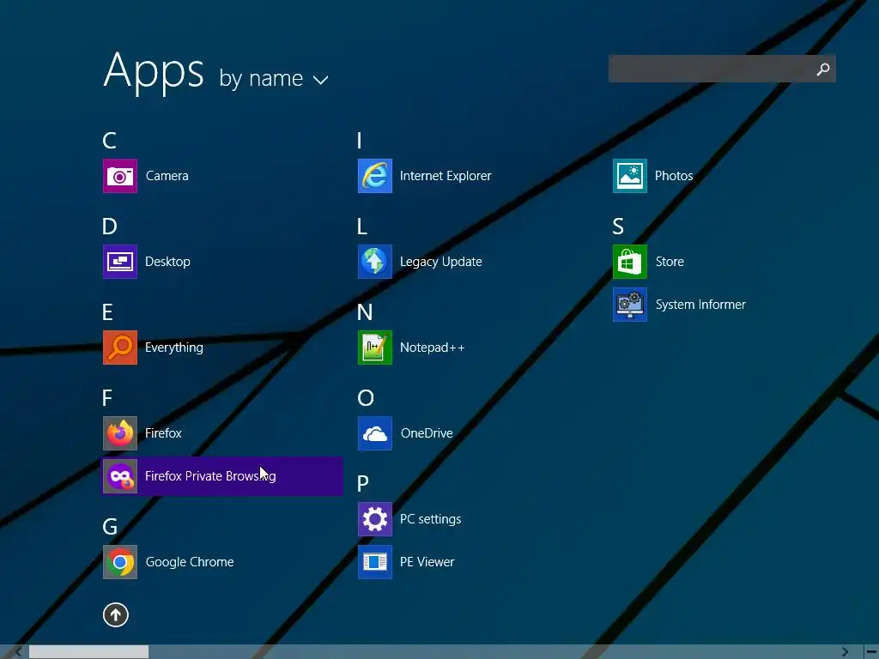Screen dimensions: 879x659
Task: Open the Everything search app icon
Action: click(x=120, y=348)
